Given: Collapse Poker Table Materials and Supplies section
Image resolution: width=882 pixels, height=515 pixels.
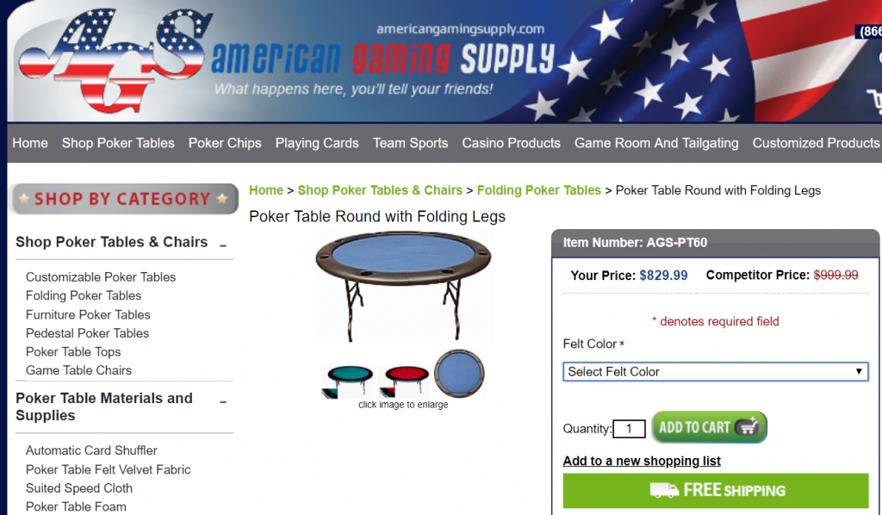Looking at the screenshot, I should [x=223, y=401].
